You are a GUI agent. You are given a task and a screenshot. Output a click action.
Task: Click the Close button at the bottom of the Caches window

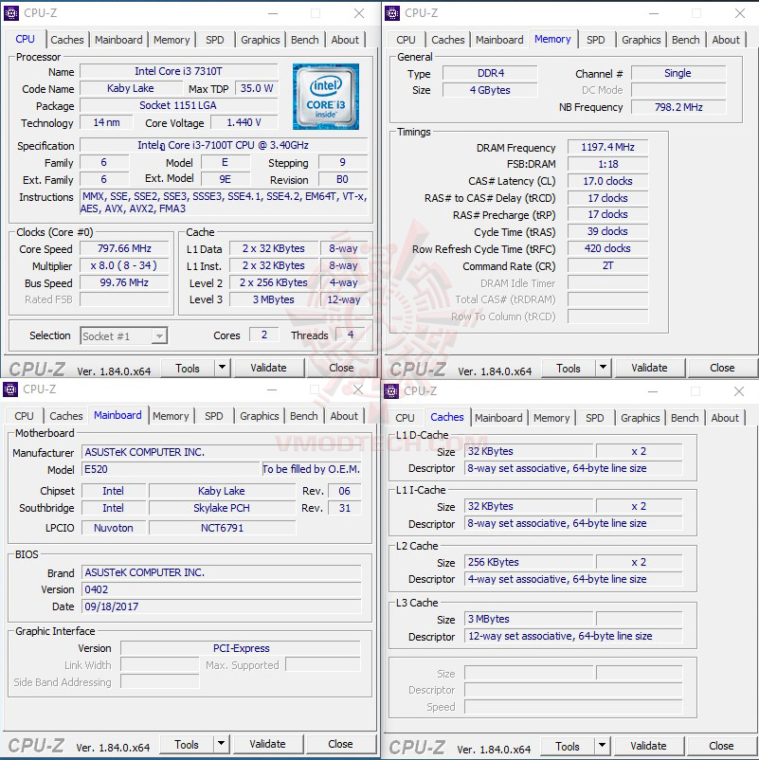pos(721,746)
